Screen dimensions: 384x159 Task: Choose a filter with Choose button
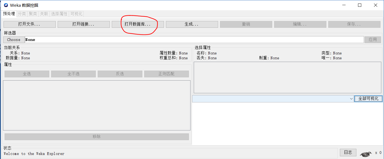(14, 40)
